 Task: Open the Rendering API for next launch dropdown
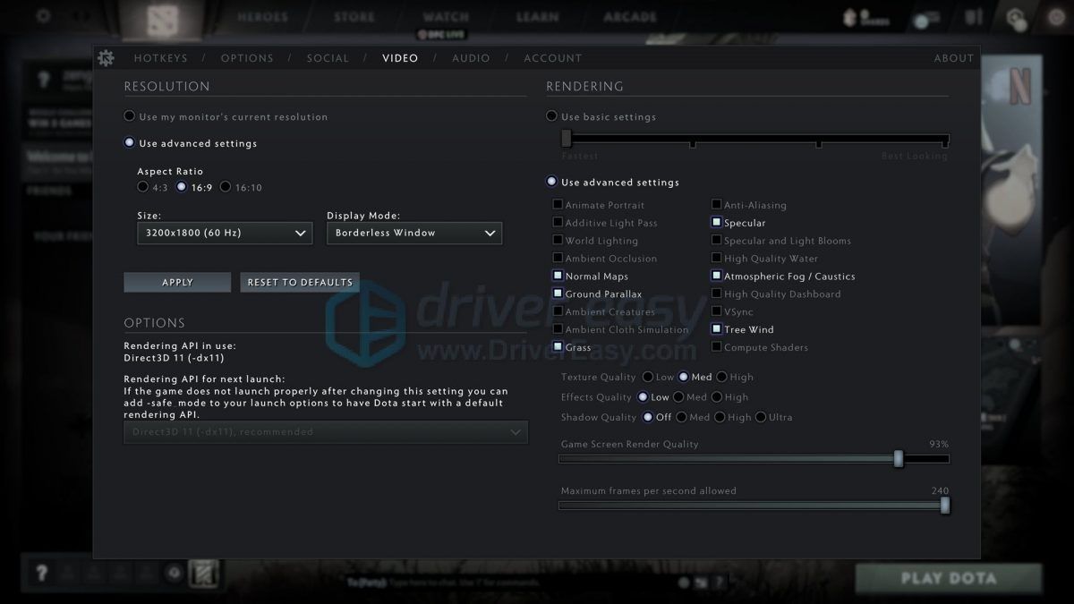pos(326,432)
